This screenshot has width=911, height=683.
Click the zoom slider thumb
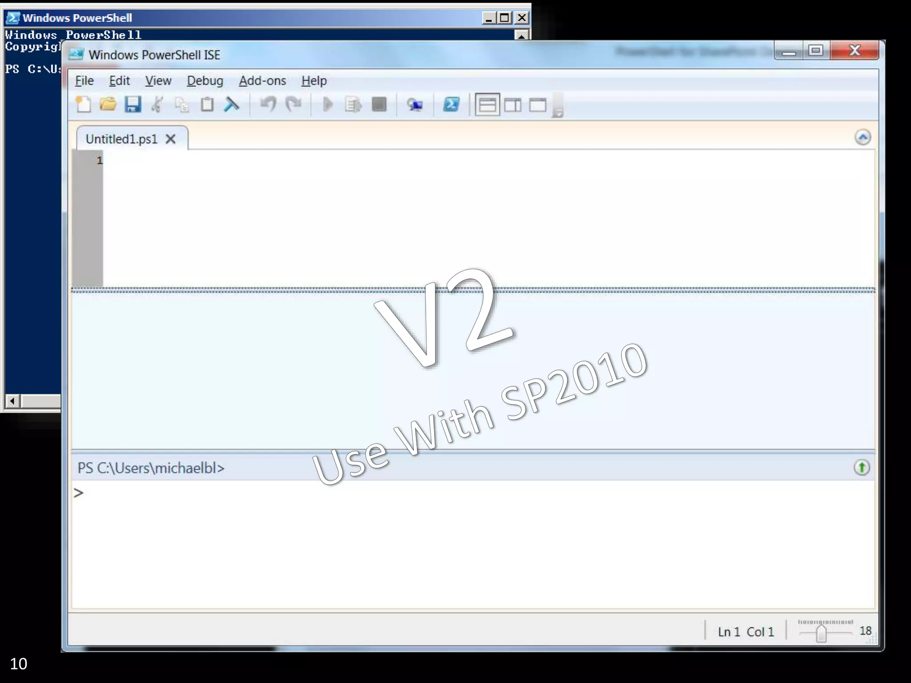point(821,633)
